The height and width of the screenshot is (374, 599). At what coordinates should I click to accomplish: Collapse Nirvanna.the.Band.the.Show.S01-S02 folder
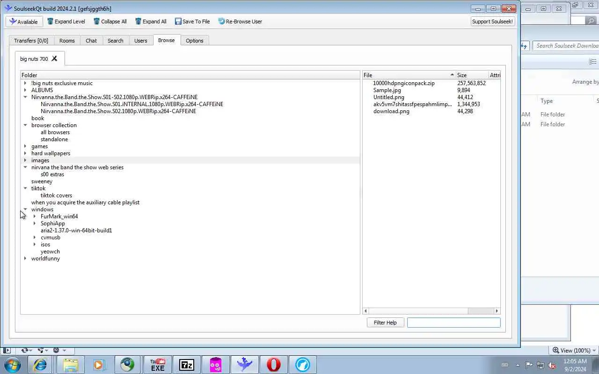pos(25,97)
